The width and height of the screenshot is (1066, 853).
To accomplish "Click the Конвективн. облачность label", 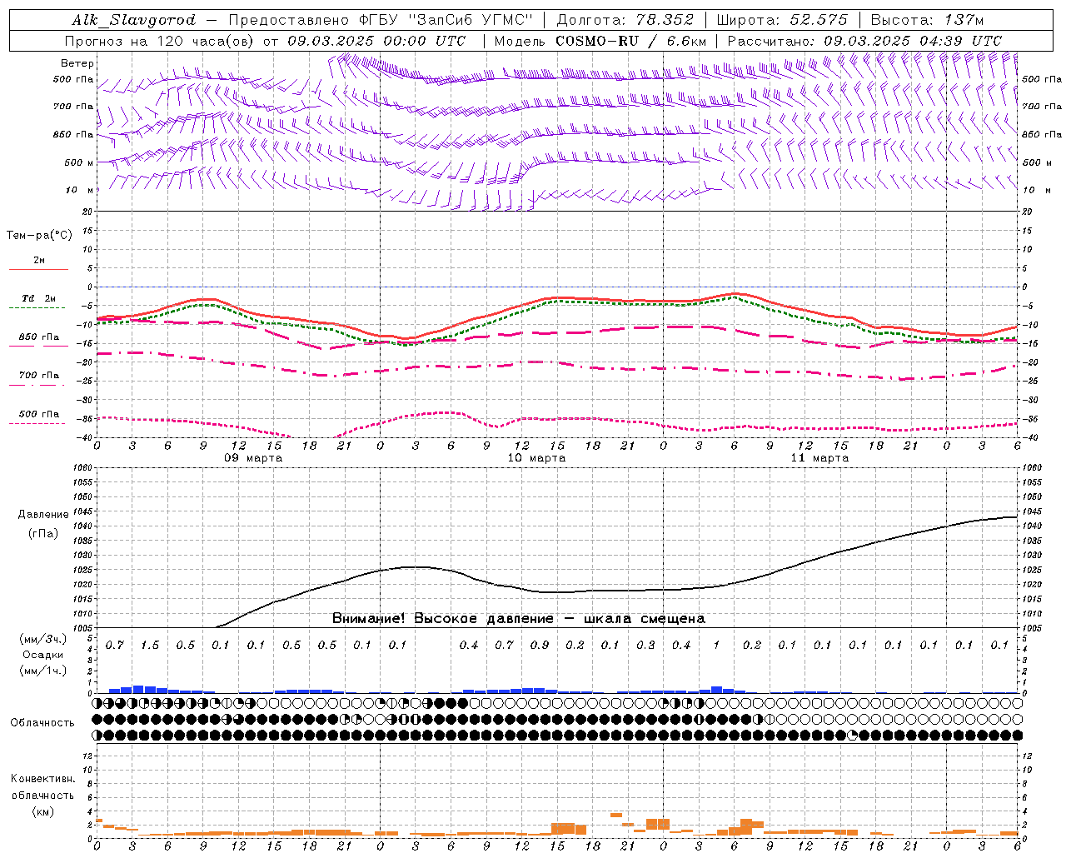I will 42,787.
